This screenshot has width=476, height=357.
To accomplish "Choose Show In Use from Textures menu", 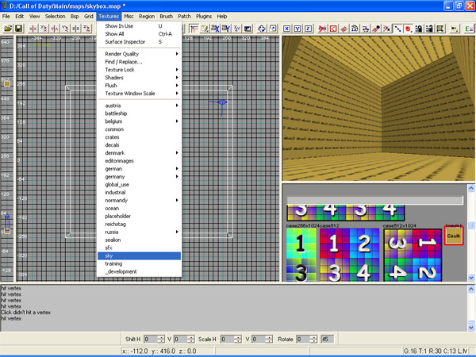I will [x=140, y=26].
